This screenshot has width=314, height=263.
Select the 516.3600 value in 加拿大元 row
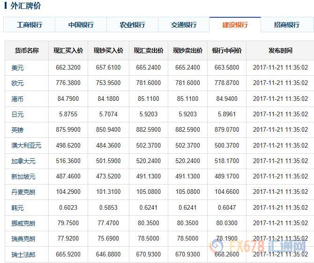(x=68, y=161)
